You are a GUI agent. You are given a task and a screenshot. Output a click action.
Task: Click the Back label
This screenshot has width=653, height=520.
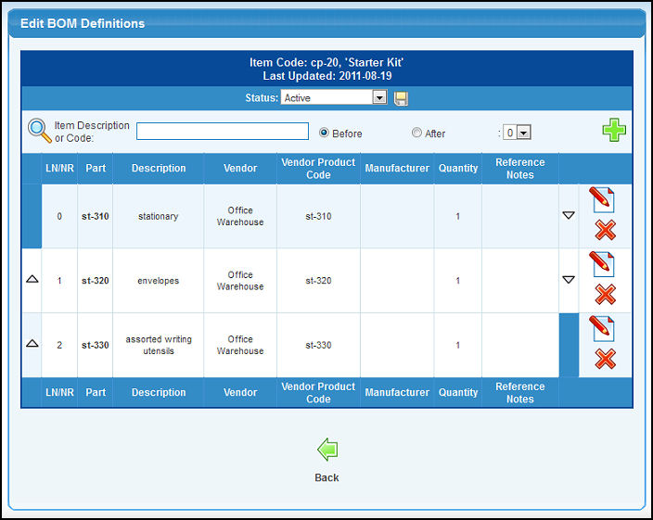(326, 477)
